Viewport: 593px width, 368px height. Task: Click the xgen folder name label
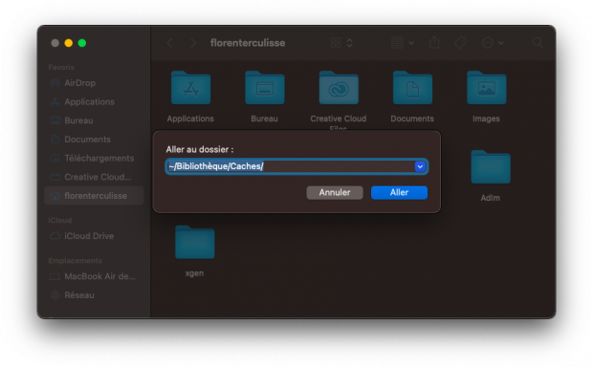click(194, 273)
